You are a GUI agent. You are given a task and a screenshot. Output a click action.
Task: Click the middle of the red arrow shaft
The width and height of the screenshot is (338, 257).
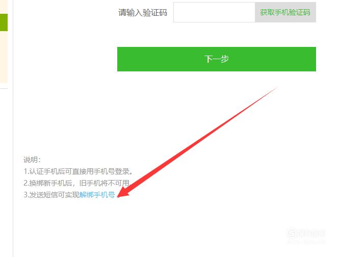pyautogui.click(x=198, y=140)
